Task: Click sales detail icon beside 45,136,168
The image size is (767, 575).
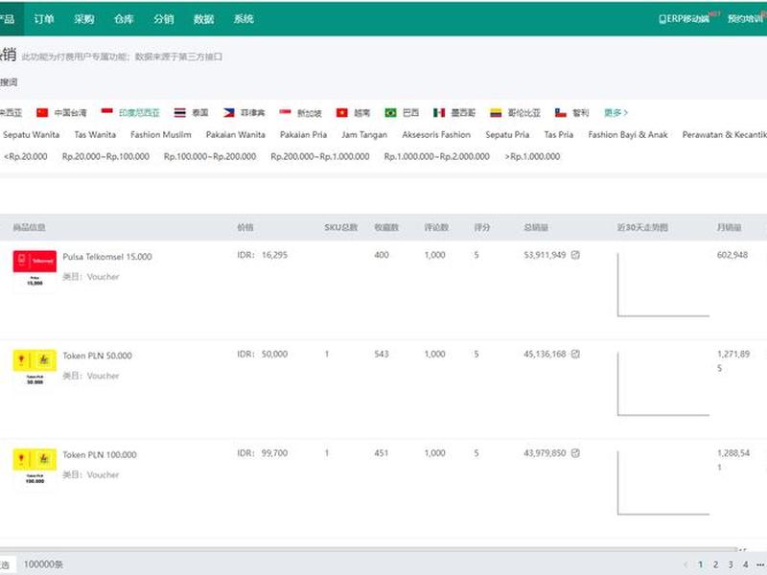Action: [x=576, y=354]
